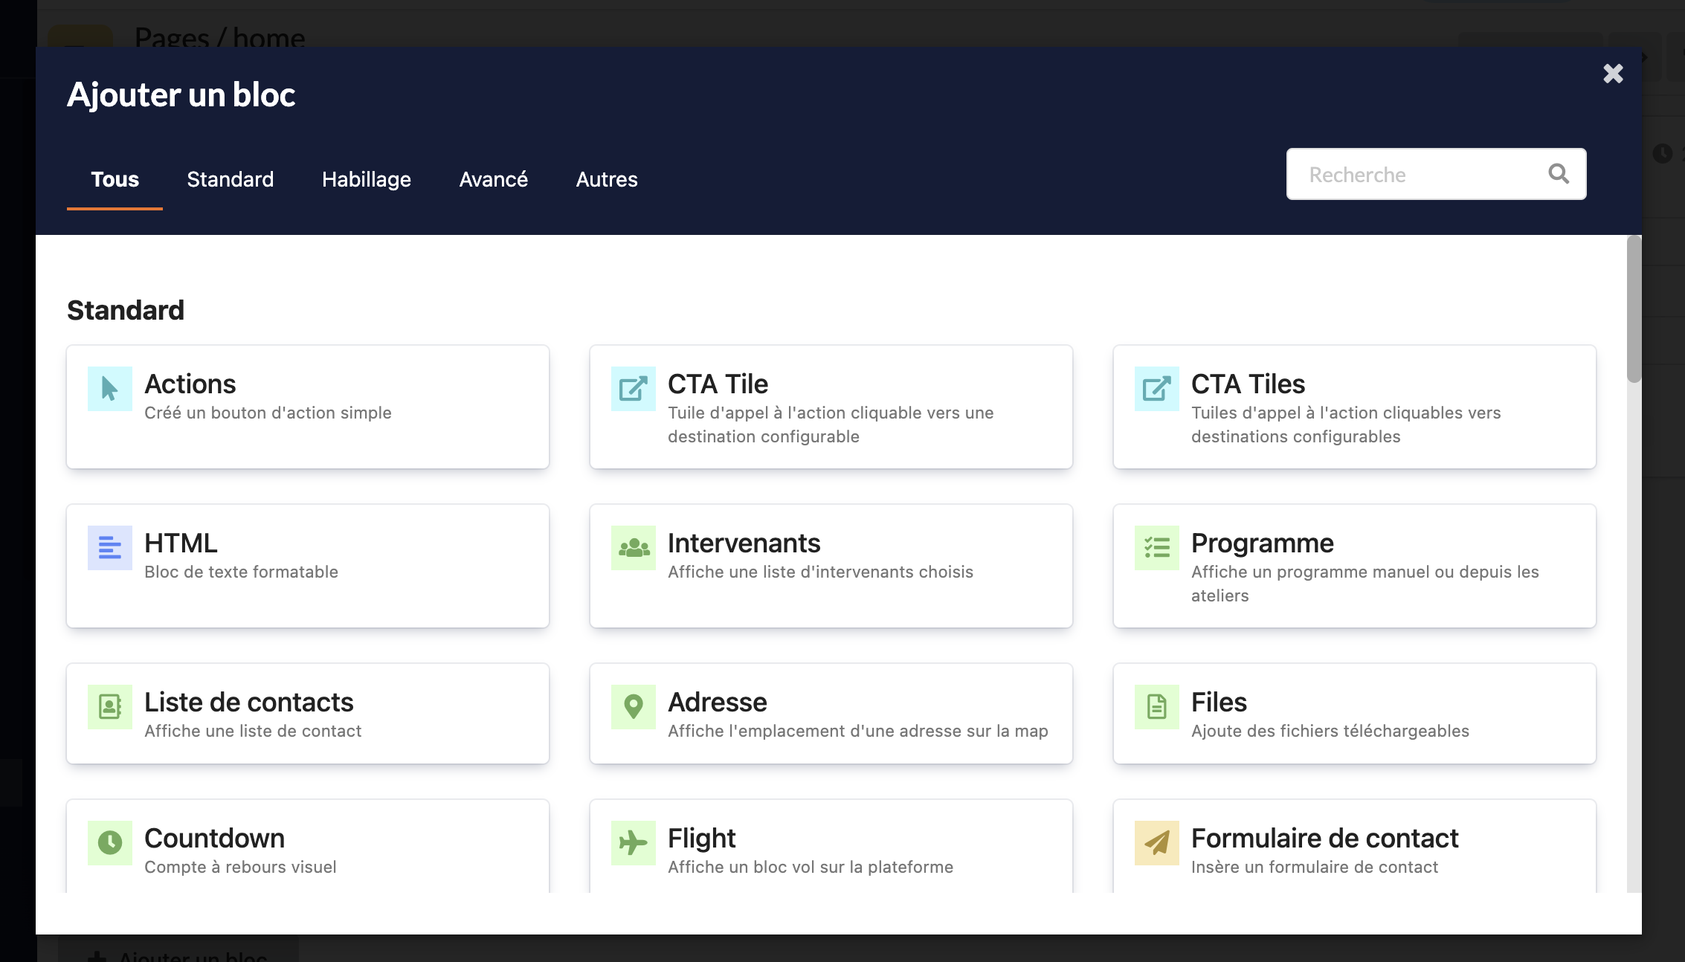This screenshot has width=1685, height=962.
Task: Click the Programme checklist icon
Action: click(x=1157, y=548)
